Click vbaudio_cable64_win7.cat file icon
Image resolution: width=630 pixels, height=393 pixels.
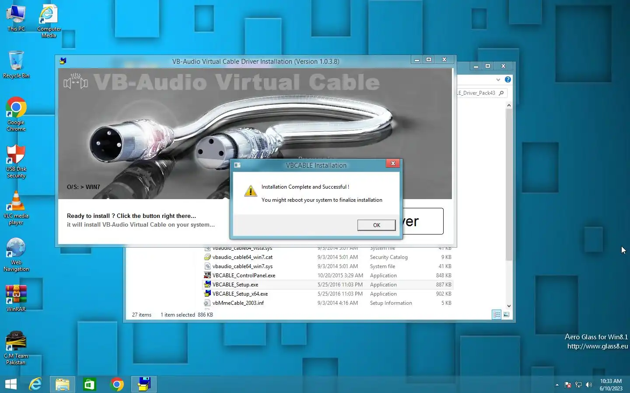[207, 257]
